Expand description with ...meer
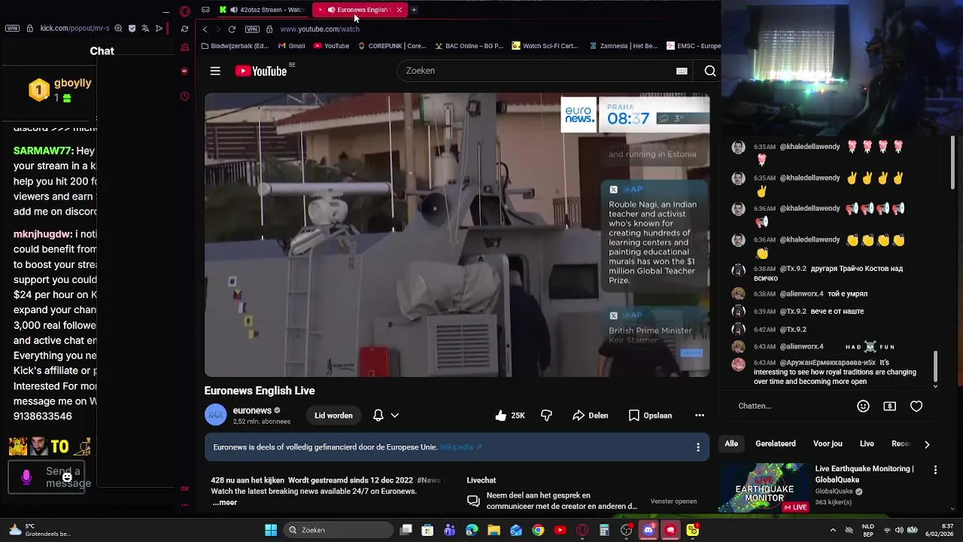 224,502
